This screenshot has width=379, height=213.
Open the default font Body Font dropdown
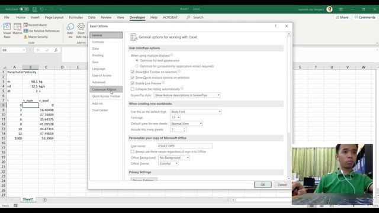point(196,112)
